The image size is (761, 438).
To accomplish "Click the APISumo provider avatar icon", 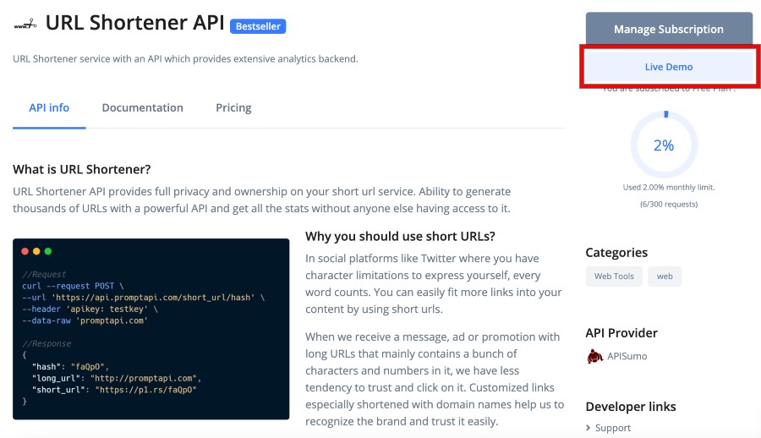I will pos(594,356).
